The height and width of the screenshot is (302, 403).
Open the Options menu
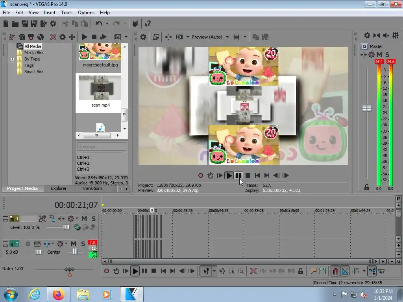coord(86,13)
